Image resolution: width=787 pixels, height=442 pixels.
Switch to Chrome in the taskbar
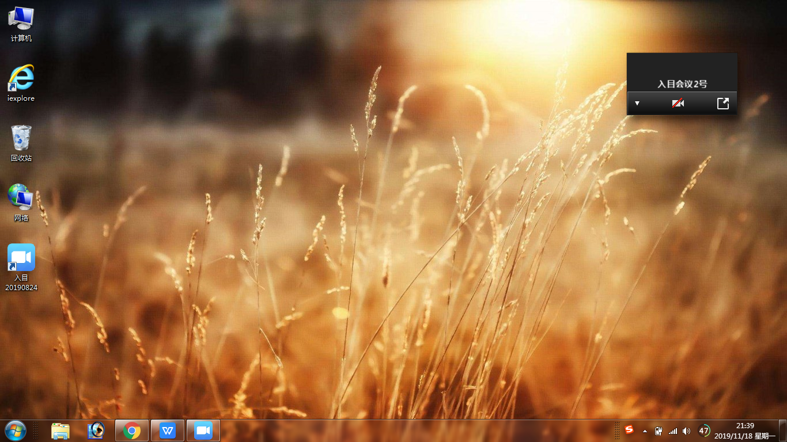tap(132, 430)
